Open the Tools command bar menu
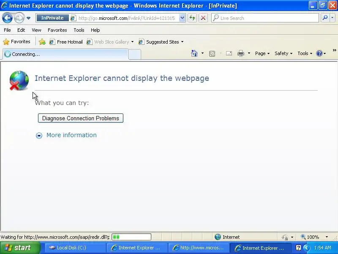Image resolution: width=338 pixels, height=254 pixels. coord(305,53)
